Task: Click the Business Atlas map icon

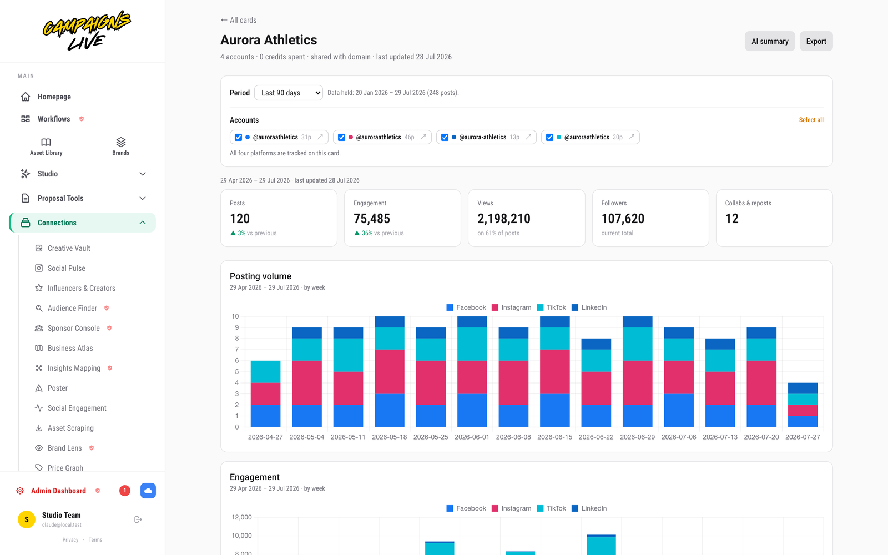Action: pyautogui.click(x=39, y=348)
